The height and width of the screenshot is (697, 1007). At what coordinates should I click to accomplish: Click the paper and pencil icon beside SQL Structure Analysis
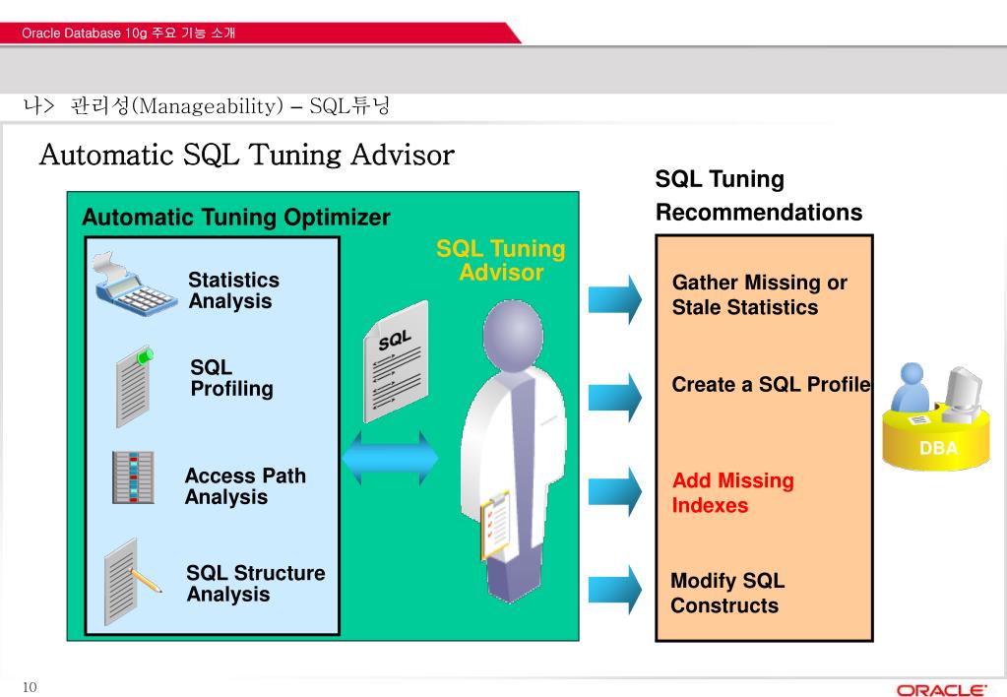pyautogui.click(x=132, y=582)
